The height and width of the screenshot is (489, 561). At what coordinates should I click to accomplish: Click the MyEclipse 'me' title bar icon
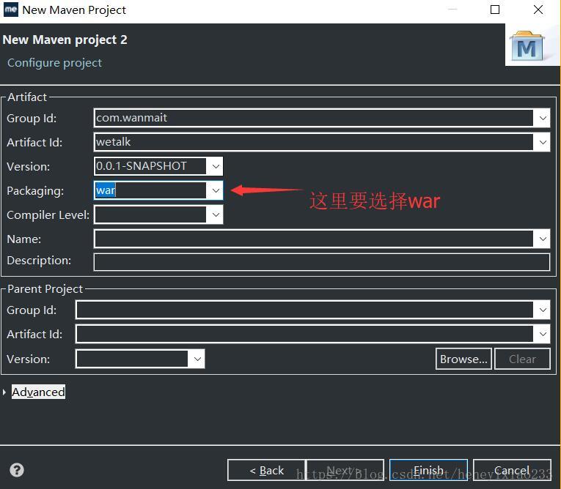click(10, 10)
